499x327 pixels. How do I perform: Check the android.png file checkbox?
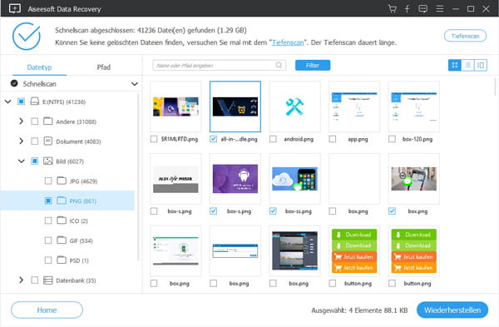273,139
